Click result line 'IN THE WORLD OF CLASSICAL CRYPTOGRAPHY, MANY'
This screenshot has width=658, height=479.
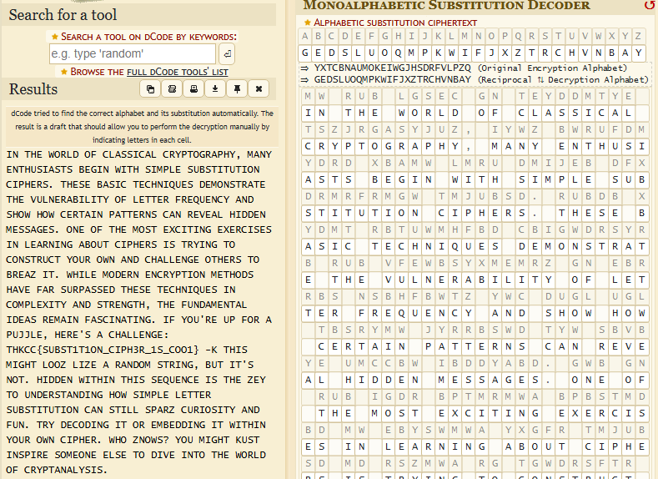[139, 154]
